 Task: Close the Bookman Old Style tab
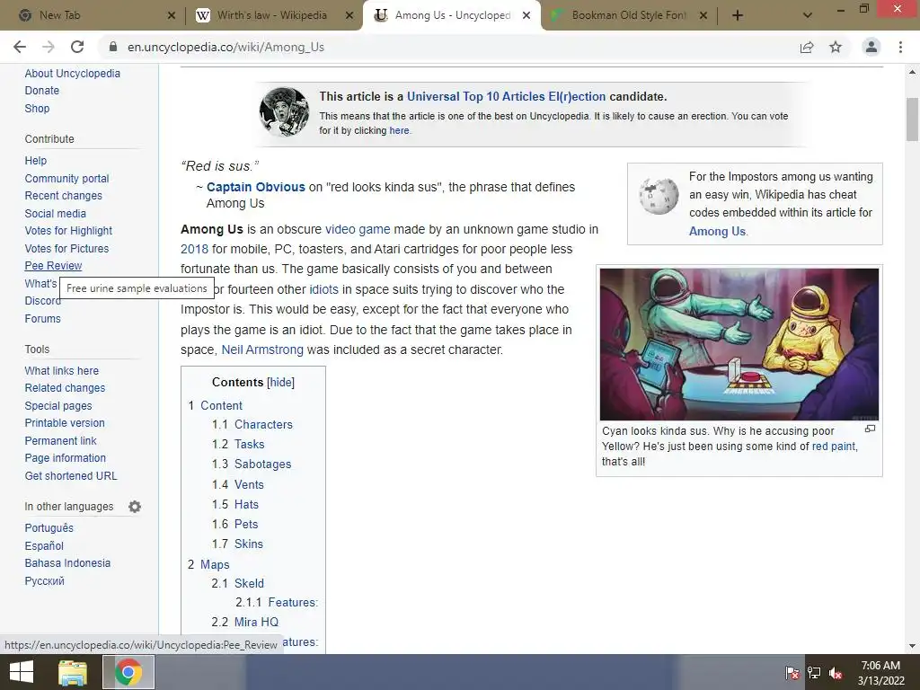(x=703, y=15)
